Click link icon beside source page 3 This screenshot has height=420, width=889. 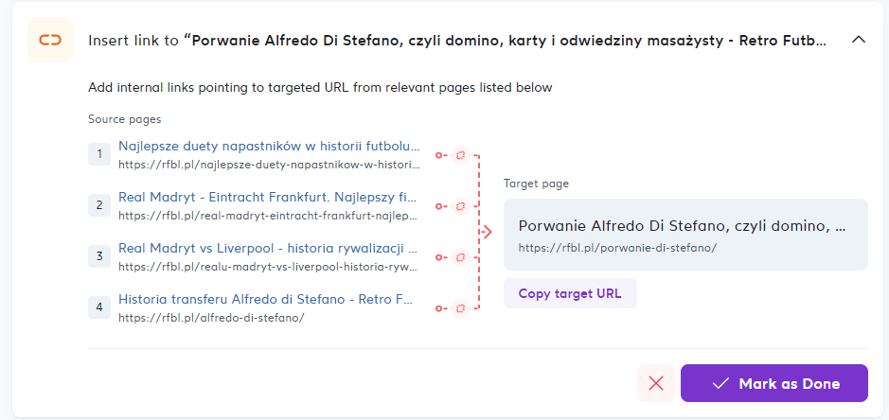pos(461,256)
